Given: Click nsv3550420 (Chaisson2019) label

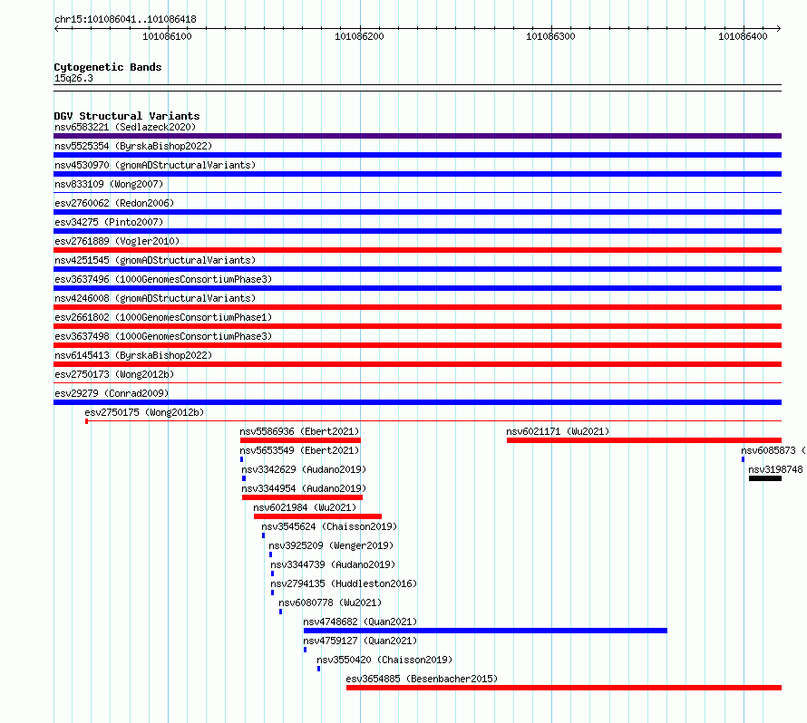Looking at the screenshot, I should (384, 660).
